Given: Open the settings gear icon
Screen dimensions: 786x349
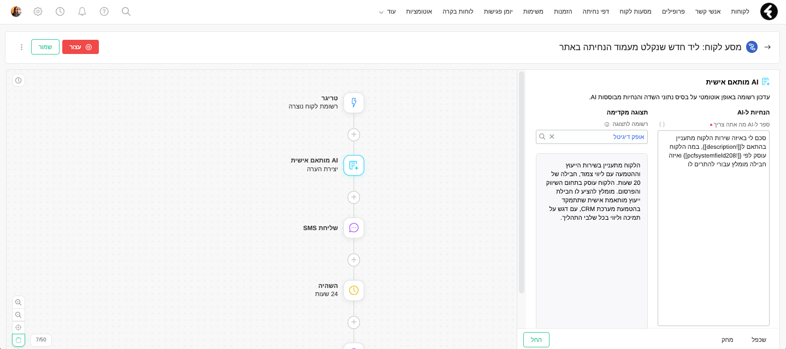Looking at the screenshot, I should [x=38, y=11].
